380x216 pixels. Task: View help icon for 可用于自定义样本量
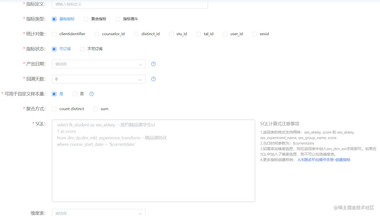tap(91, 94)
